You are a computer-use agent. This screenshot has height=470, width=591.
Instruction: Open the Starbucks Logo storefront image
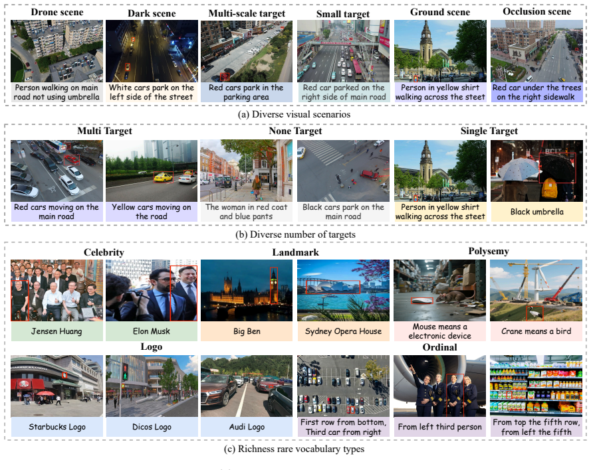coord(57,386)
